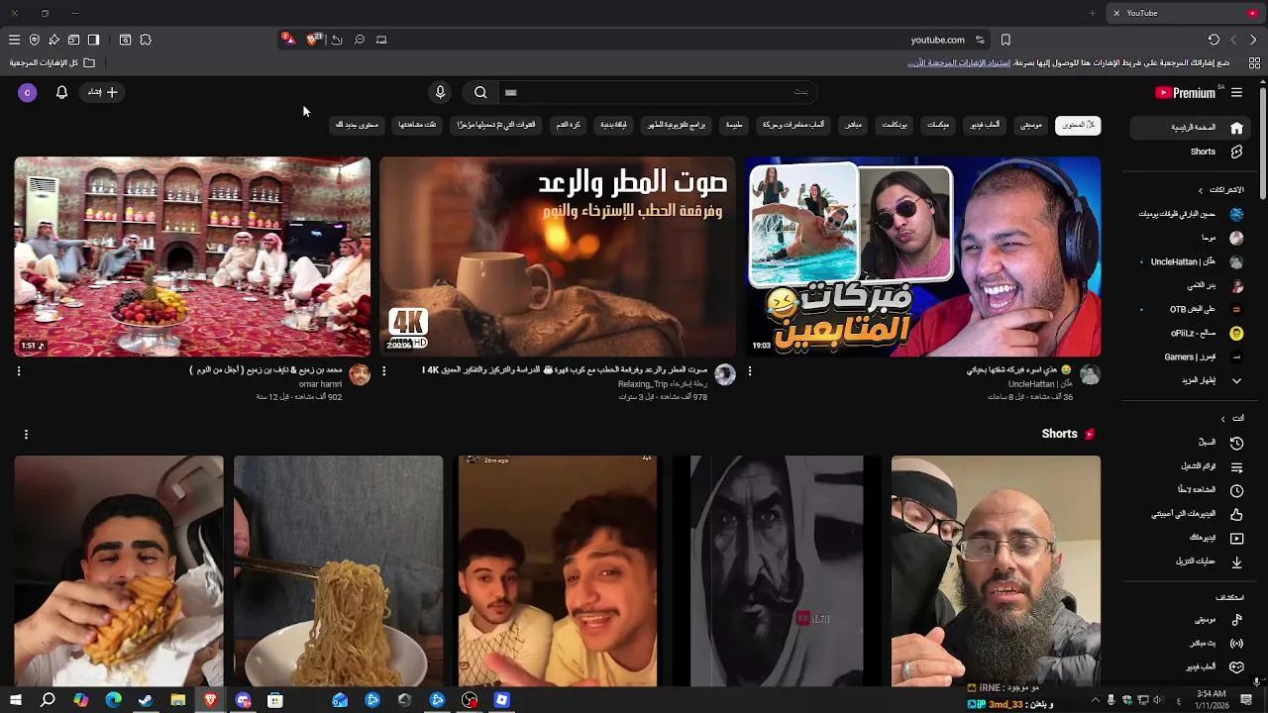Select the Video games filter chip
The image size is (1268, 713).
(x=985, y=126)
